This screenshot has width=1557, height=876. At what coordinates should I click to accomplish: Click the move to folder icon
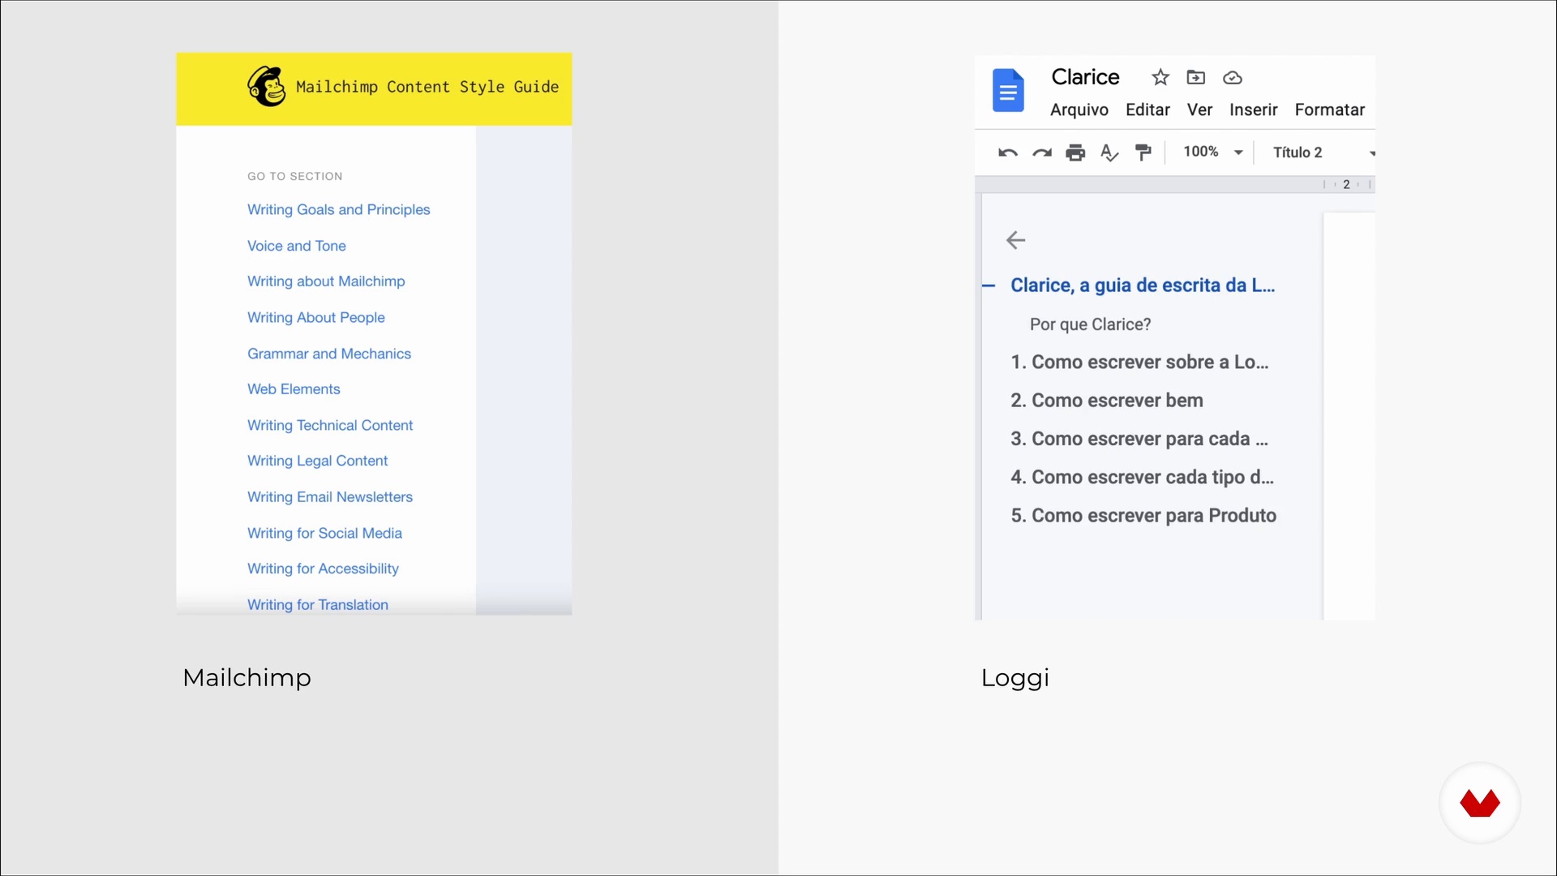click(1196, 77)
